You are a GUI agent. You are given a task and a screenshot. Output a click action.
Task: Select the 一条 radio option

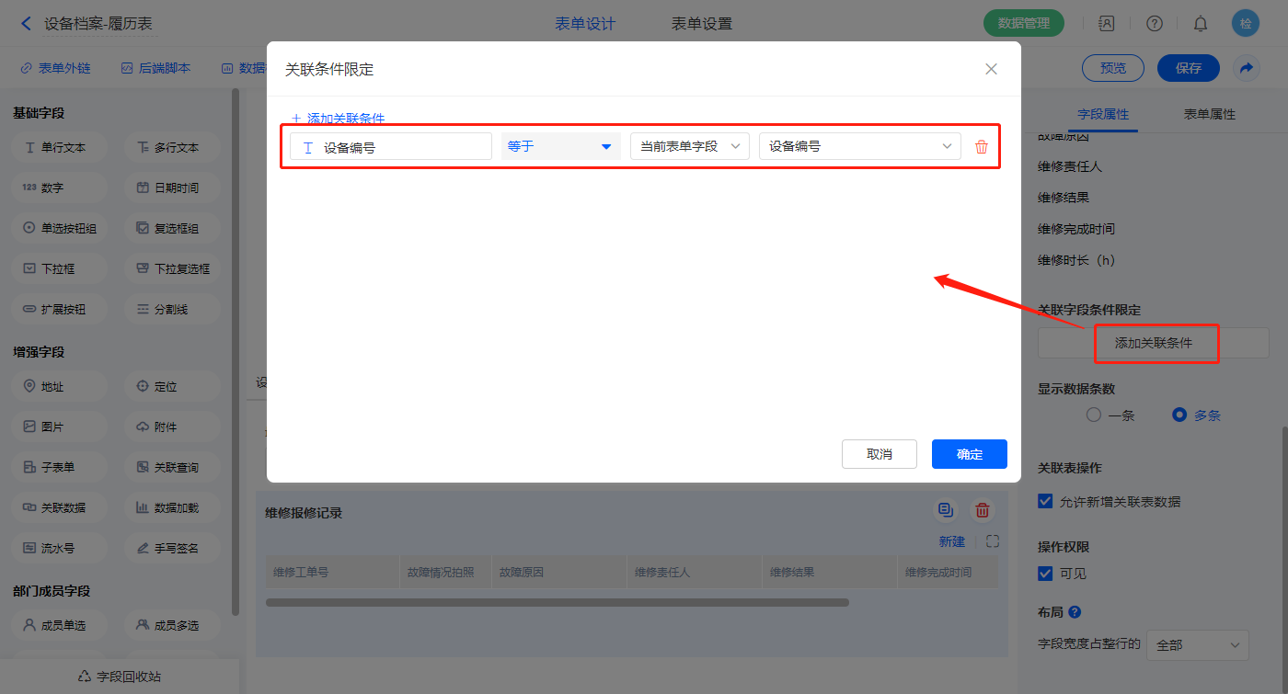1094,415
